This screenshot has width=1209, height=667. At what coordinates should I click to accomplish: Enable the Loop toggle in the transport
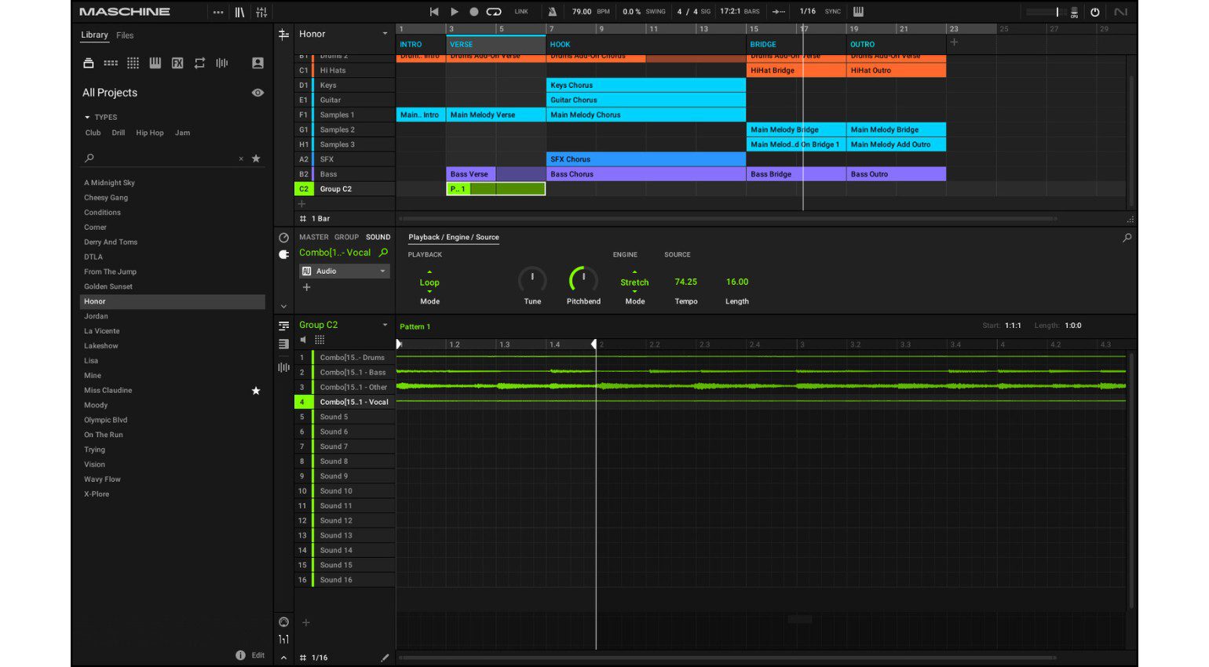[492, 11]
